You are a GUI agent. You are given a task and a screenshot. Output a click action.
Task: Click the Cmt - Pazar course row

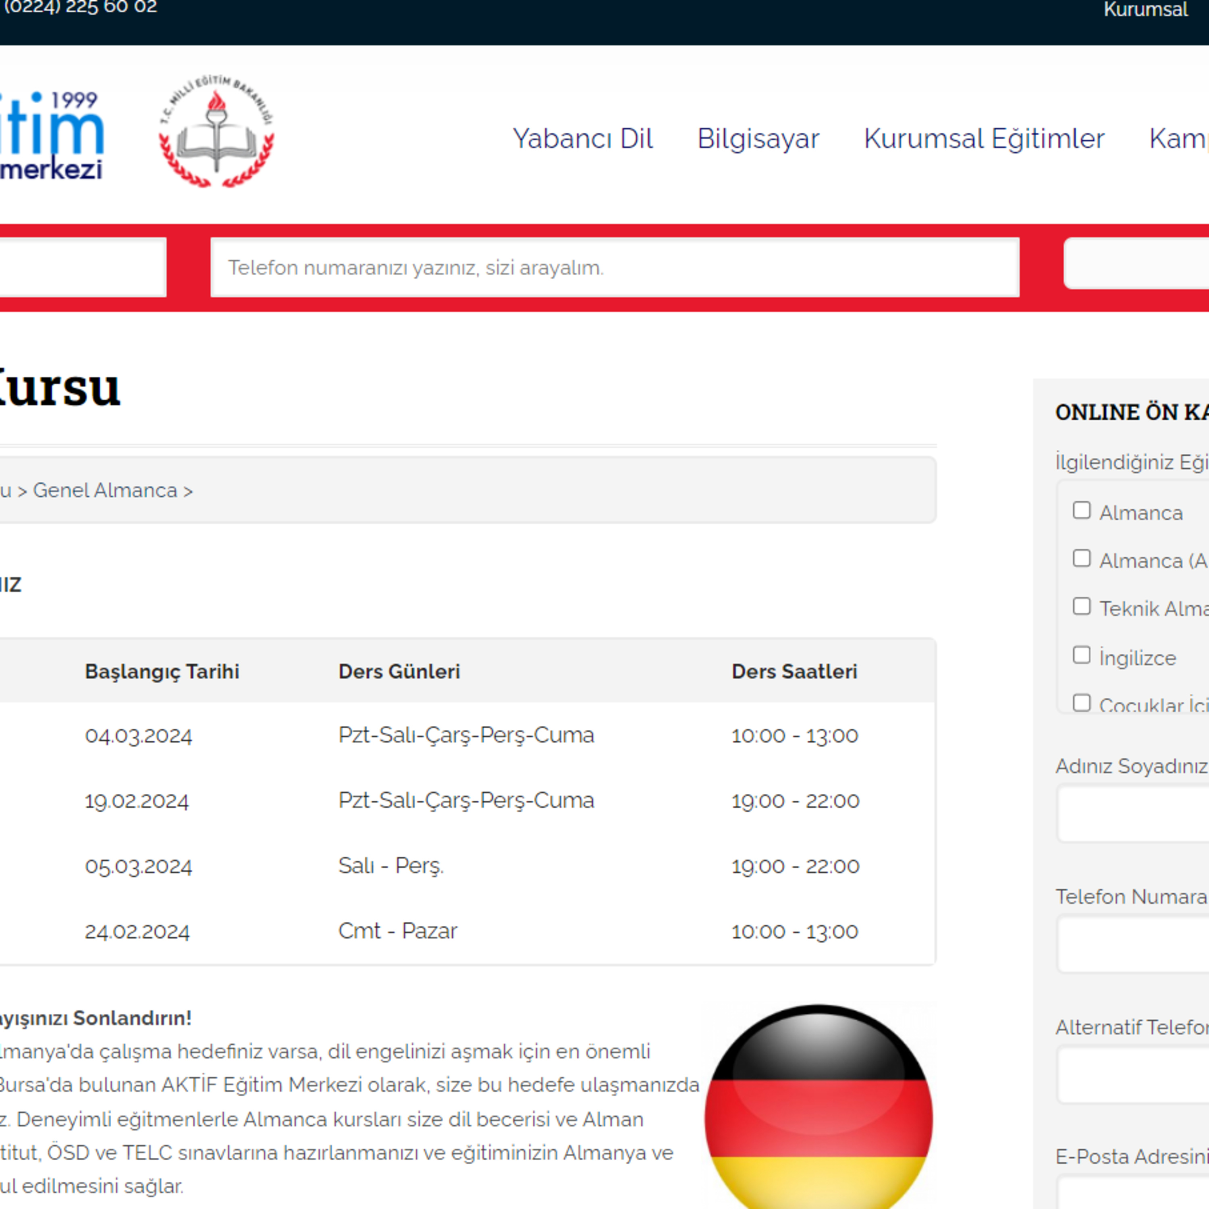[x=398, y=931]
